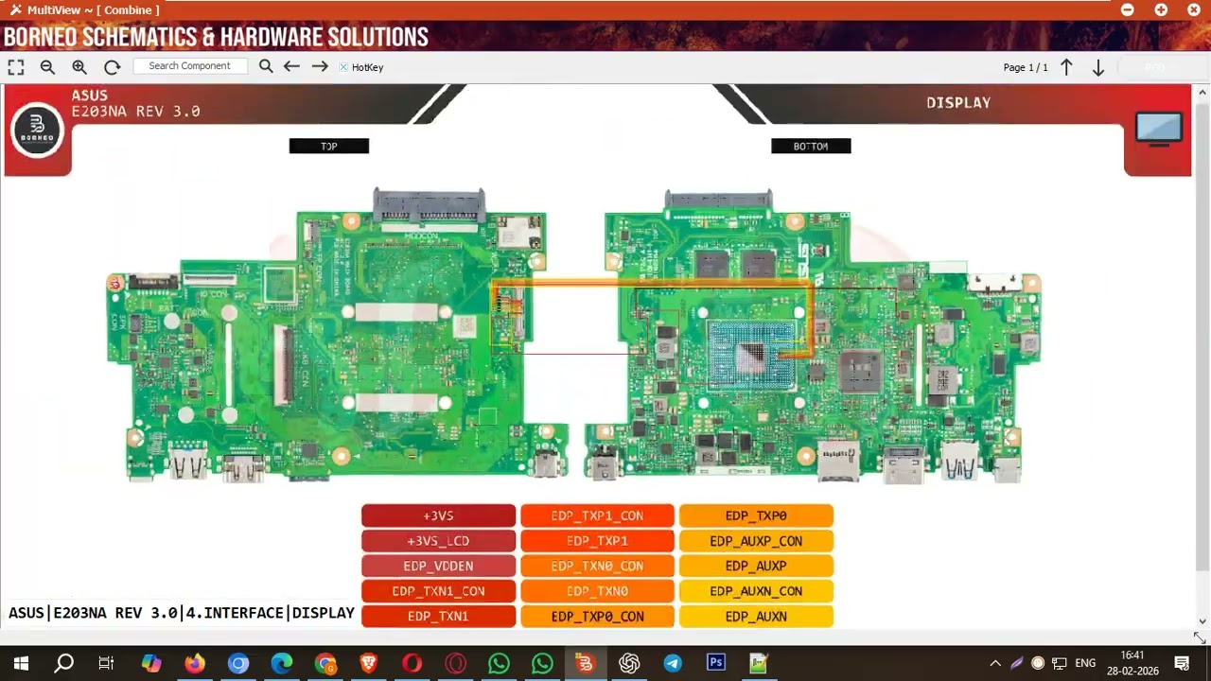Select the BOTTOM board label
This screenshot has width=1211, height=681.
811,146
